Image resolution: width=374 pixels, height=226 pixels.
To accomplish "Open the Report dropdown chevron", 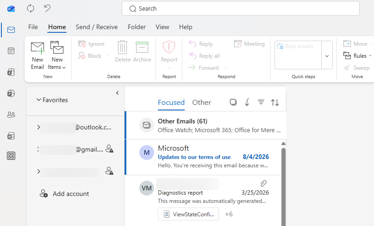I will [169, 68].
